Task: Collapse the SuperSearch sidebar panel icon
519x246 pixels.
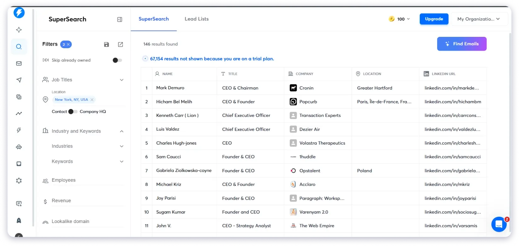Action: click(120, 20)
